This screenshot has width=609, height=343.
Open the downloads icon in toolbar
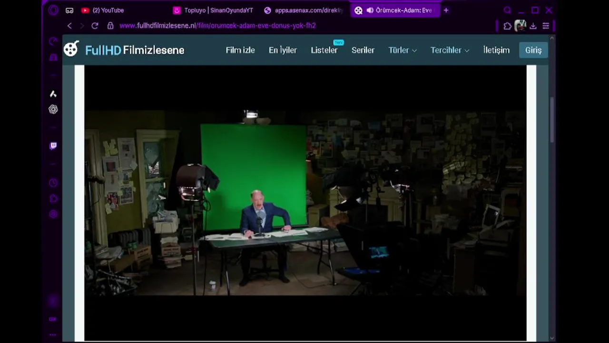(x=533, y=26)
